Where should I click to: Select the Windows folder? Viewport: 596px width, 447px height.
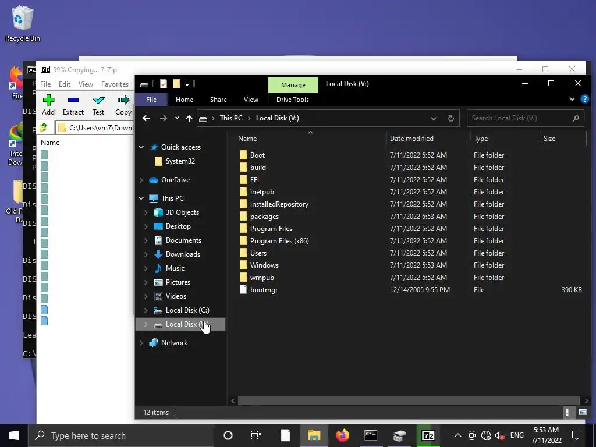pyautogui.click(x=264, y=265)
